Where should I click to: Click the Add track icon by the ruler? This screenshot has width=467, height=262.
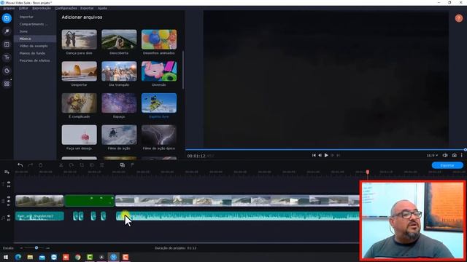pos(7,172)
